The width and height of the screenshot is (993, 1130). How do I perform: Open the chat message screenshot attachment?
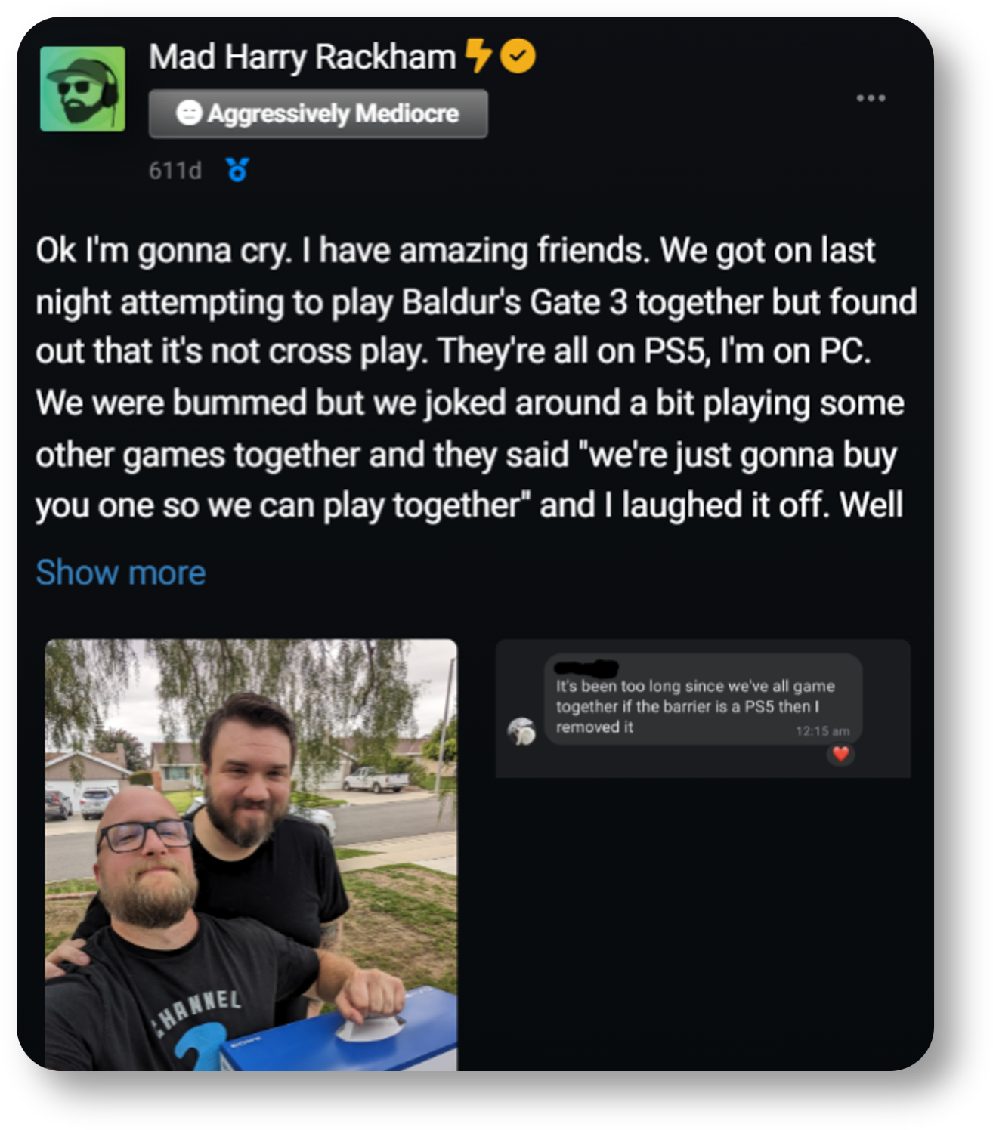pyautogui.click(x=703, y=709)
